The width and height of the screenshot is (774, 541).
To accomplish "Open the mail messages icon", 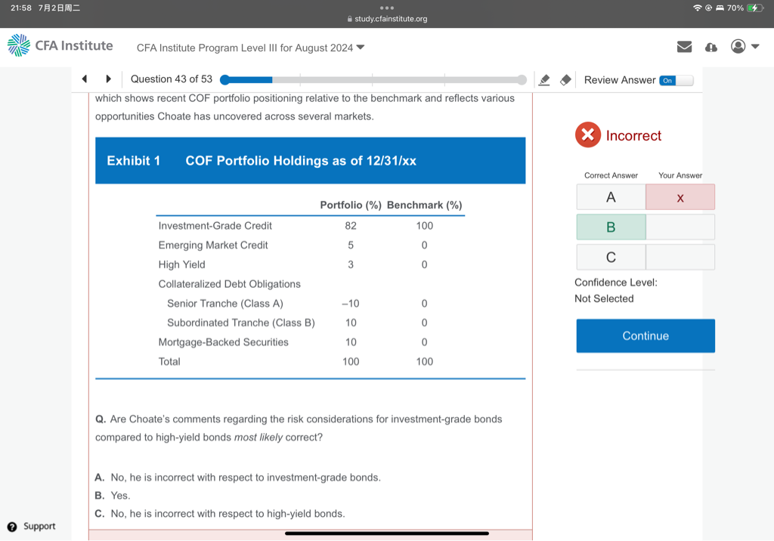I will pyautogui.click(x=684, y=47).
